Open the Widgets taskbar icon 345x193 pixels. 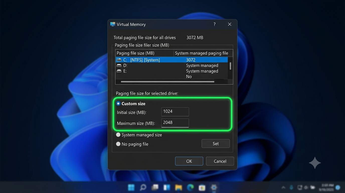[x=167, y=187]
